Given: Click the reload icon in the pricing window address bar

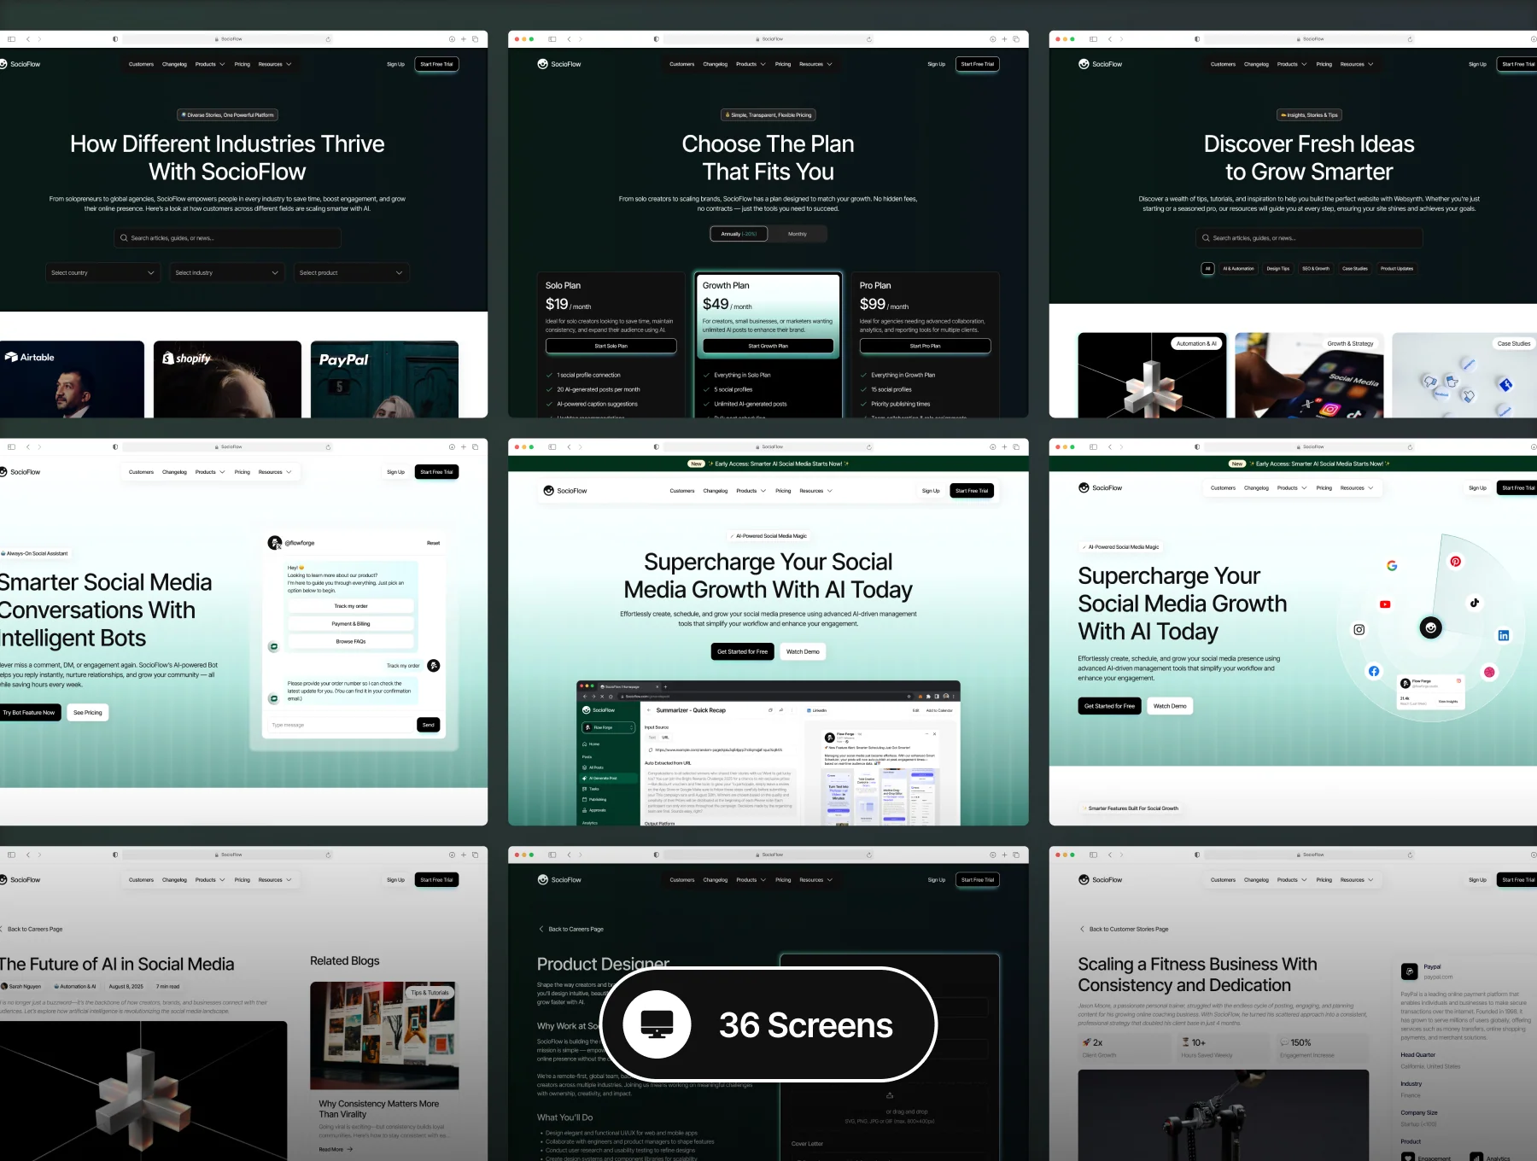Looking at the screenshot, I should click(x=869, y=39).
